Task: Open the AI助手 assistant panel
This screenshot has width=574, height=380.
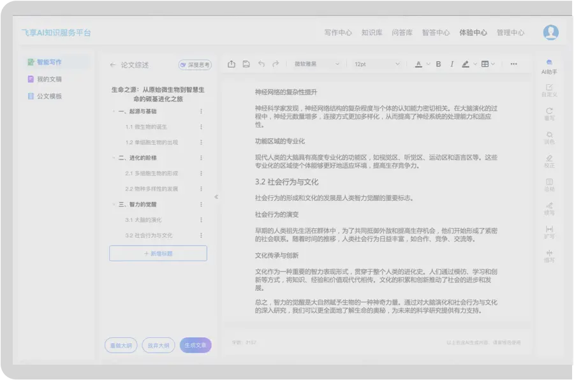Action: [549, 67]
